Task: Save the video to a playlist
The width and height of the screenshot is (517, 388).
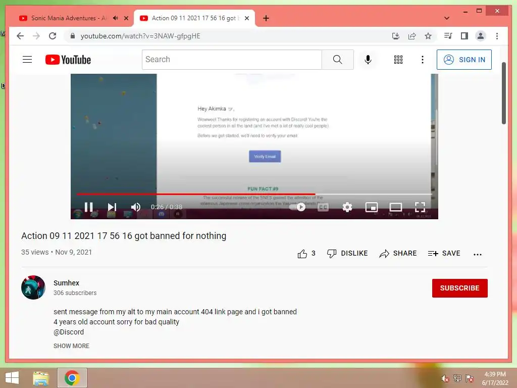Action: click(x=444, y=254)
